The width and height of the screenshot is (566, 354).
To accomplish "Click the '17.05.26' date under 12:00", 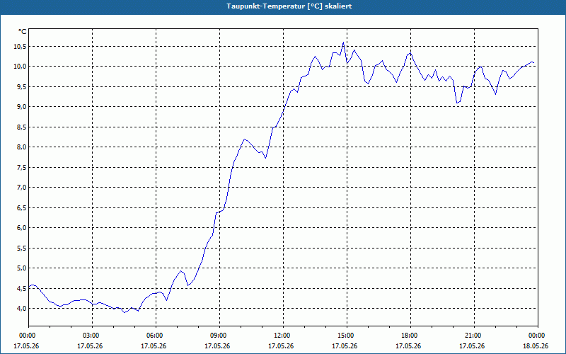I will click(x=281, y=346).
